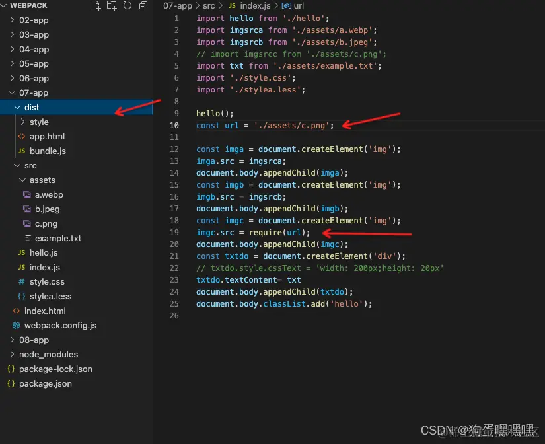Click the JS icon beside hello.js
The height and width of the screenshot is (444, 545).
[22, 253]
